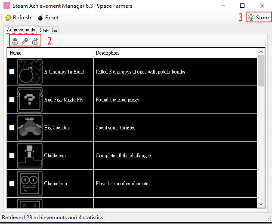This screenshot has width=272, height=224.
Task: Click the scroll up arrow of the list
Action: coord(261,52)
